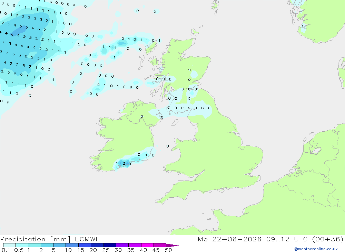
Task: Click the '0' value on the Norway coast
Action: click(303, 26)
